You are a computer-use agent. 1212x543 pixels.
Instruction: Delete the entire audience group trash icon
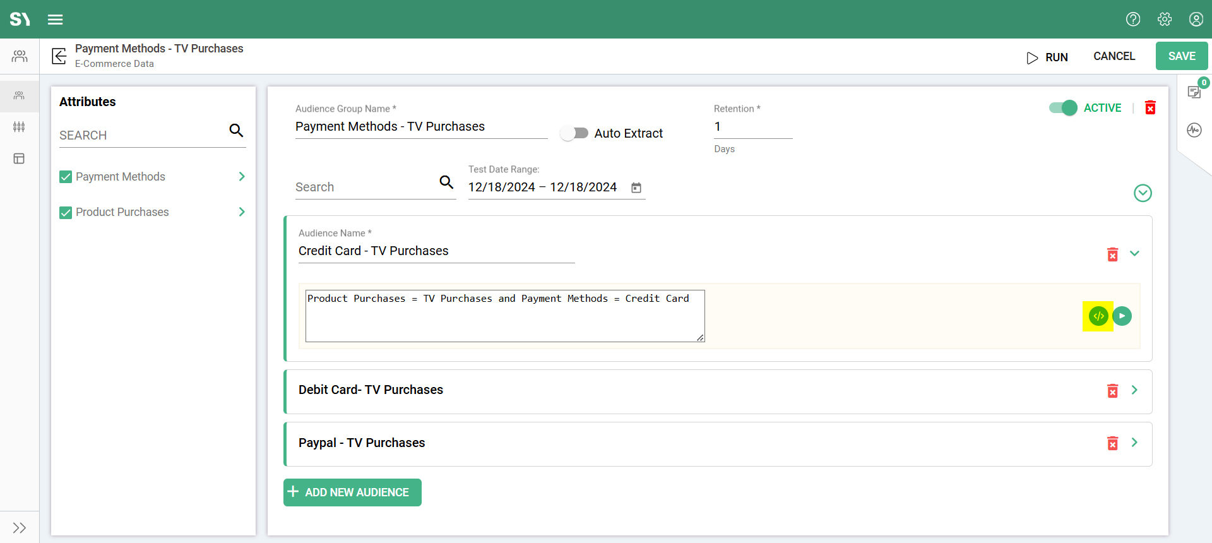(x=1150, y=108)
